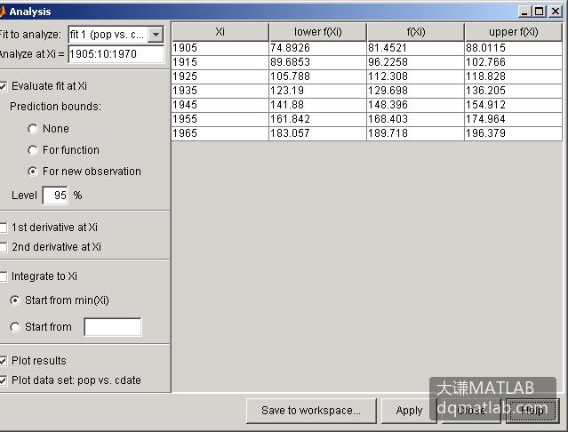
Task: Select the 1905 Xi cell
Action: pos(220,48)
